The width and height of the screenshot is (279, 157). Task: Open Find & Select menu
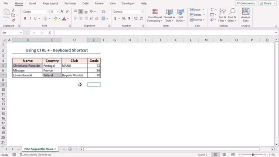pos(232,15)
